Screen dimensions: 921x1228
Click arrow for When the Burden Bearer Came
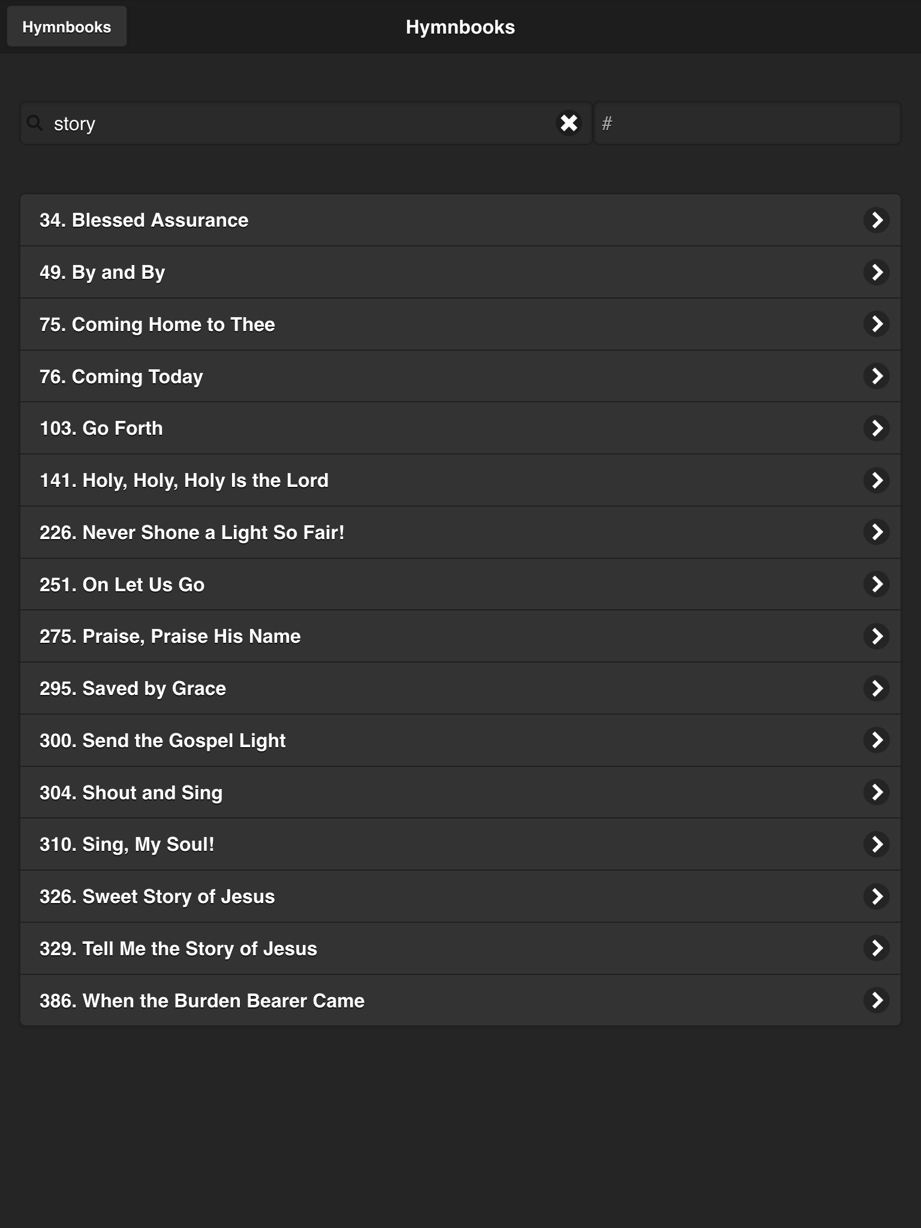tap(876, 1000)
